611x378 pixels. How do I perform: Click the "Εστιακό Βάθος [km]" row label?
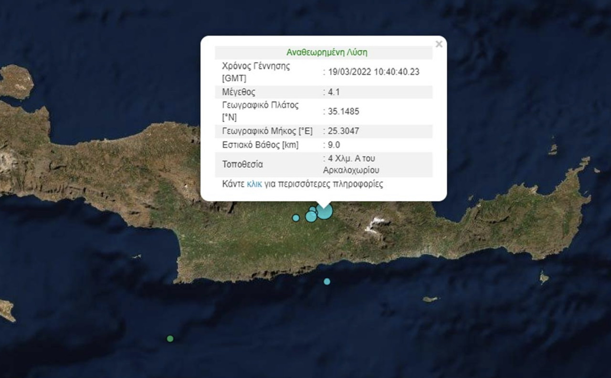coord(260,145)
